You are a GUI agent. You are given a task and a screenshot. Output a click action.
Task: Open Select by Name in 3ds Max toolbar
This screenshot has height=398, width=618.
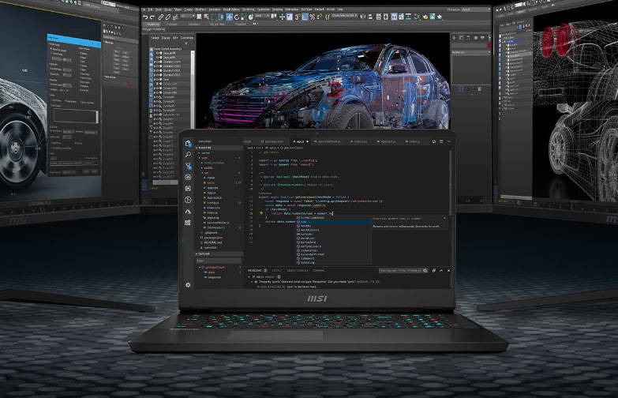coord(206,17)
